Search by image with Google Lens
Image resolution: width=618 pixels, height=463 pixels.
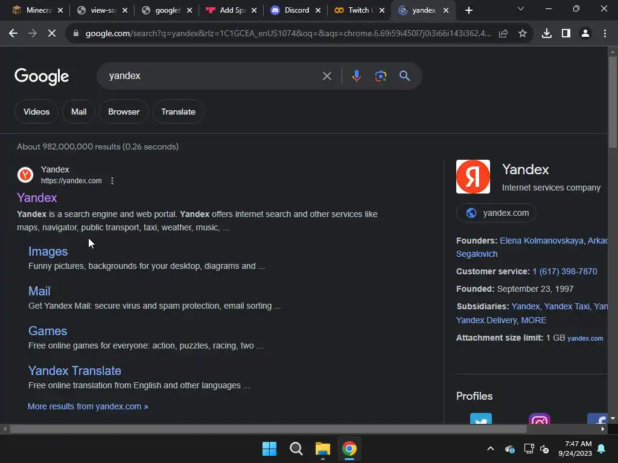380,76
